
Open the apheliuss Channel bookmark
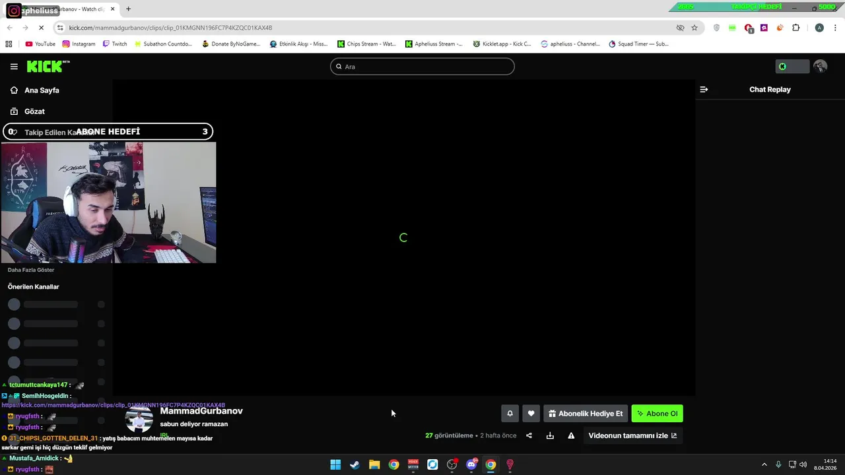pyautogui.click(x=570, y=44)
